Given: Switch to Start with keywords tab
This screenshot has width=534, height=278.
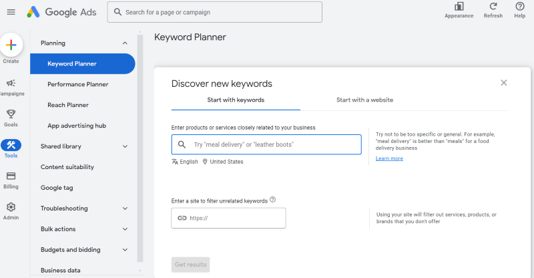Looking at the screenshot, I should click(x=236, y=100).
